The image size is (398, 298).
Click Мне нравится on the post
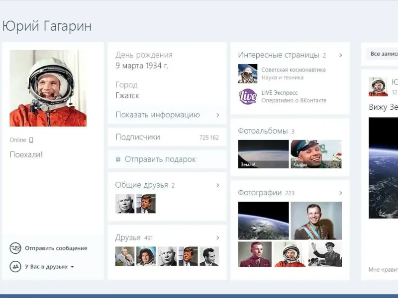tap(383, 270)
